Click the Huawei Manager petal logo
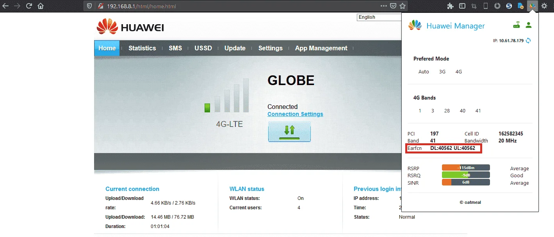The image size is (554, 237). [415, 25]
